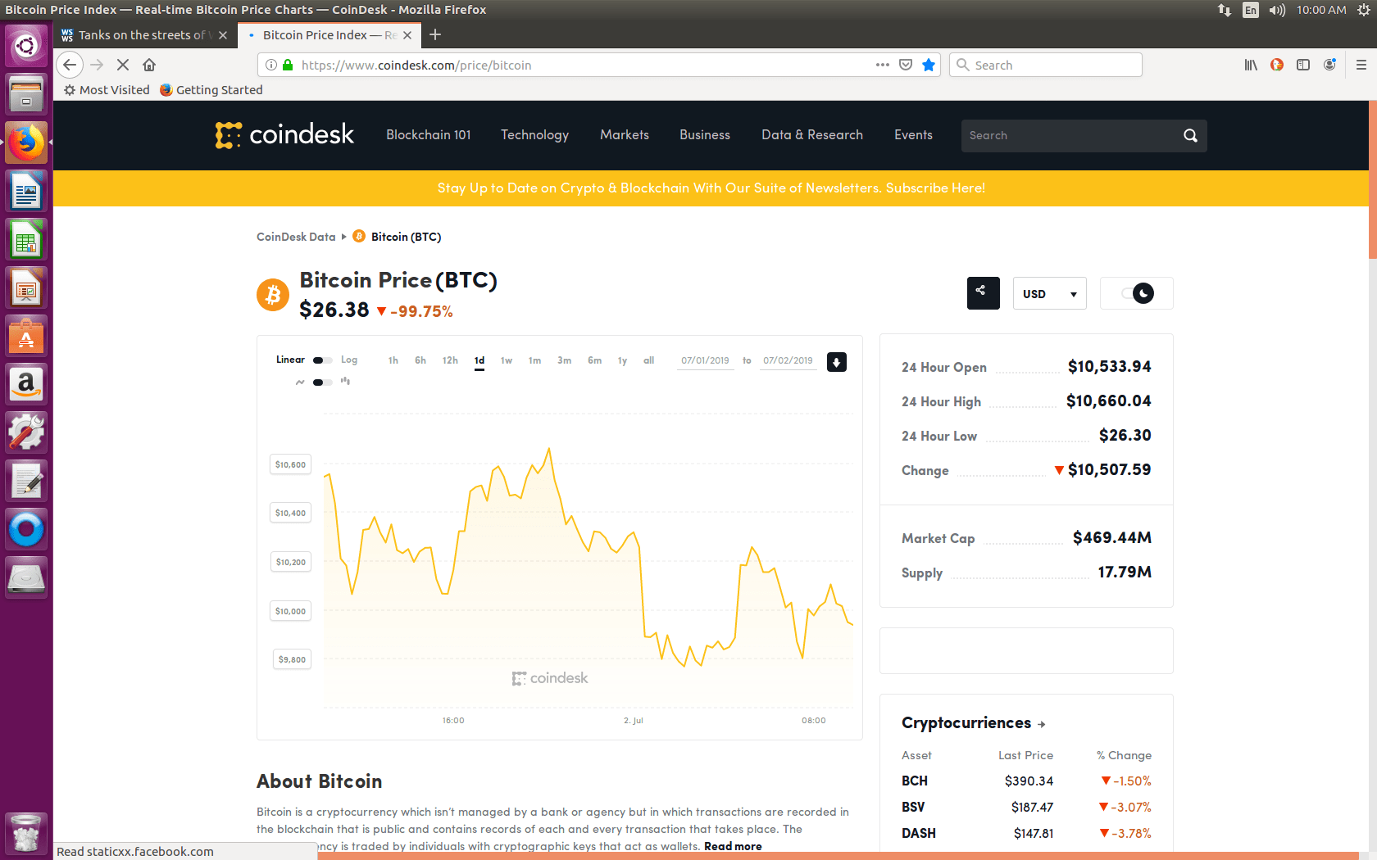The height and width of the screenshot is (860, 1377).
Task: Open the Firefox Library icon
Action: point(1251,65)
